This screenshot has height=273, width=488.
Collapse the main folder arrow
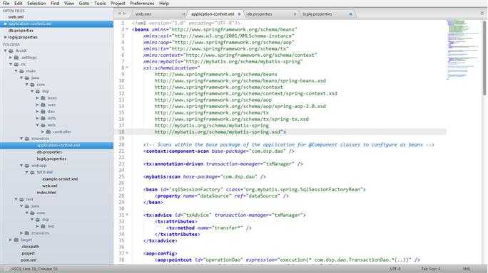tap(16, 71)
